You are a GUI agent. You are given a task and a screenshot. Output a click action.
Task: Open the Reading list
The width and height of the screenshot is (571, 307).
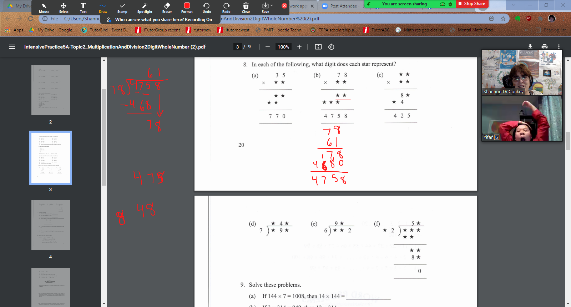[551, 30]
